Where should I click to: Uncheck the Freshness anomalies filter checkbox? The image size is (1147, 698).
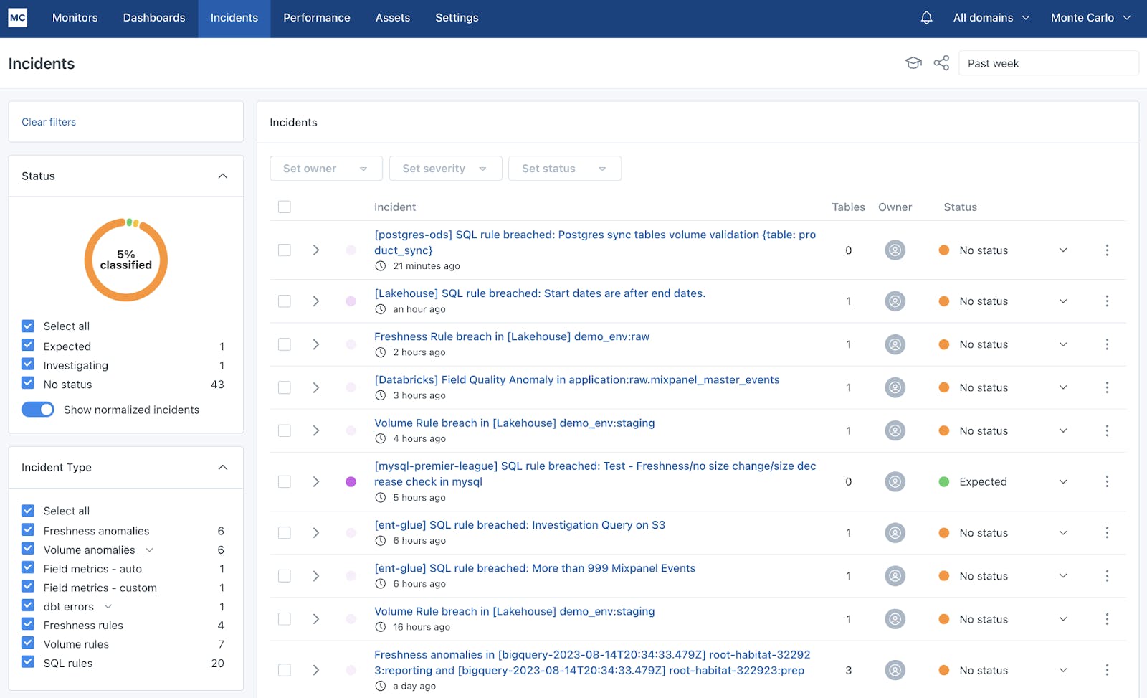[x=28, y=530]
